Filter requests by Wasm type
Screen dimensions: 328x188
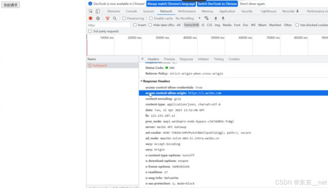click(x=262, y=25)
